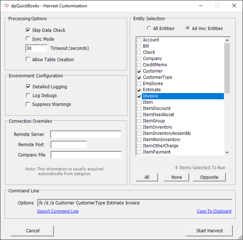The height and width of the screenshot is (240, 243).
Task: Click the Opposite button to invert selection
Action: coord(209,177)
